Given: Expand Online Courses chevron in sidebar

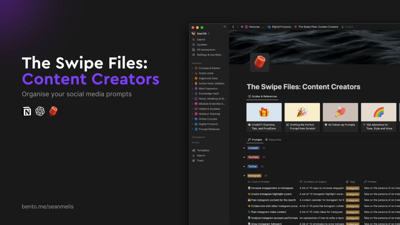Looking at the screenshot, I should (x=193, y=119).
